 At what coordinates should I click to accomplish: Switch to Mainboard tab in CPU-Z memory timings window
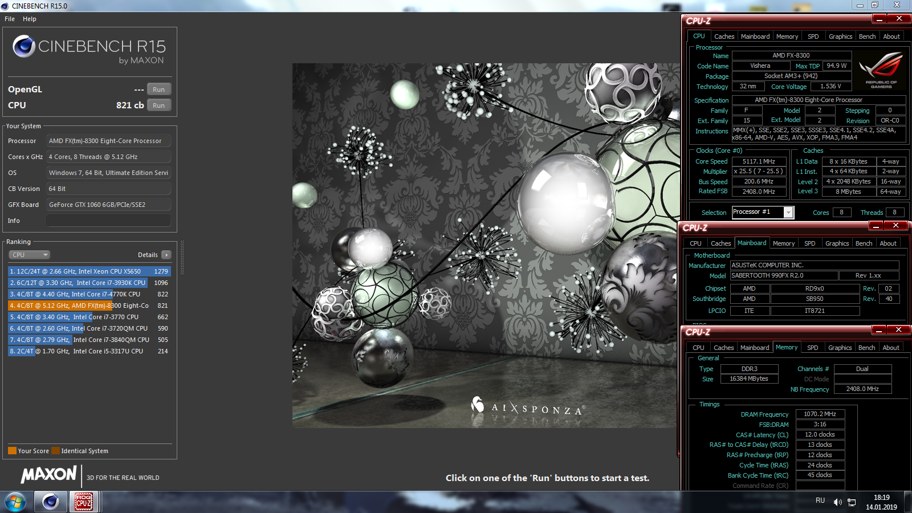(x=755, y=348)
